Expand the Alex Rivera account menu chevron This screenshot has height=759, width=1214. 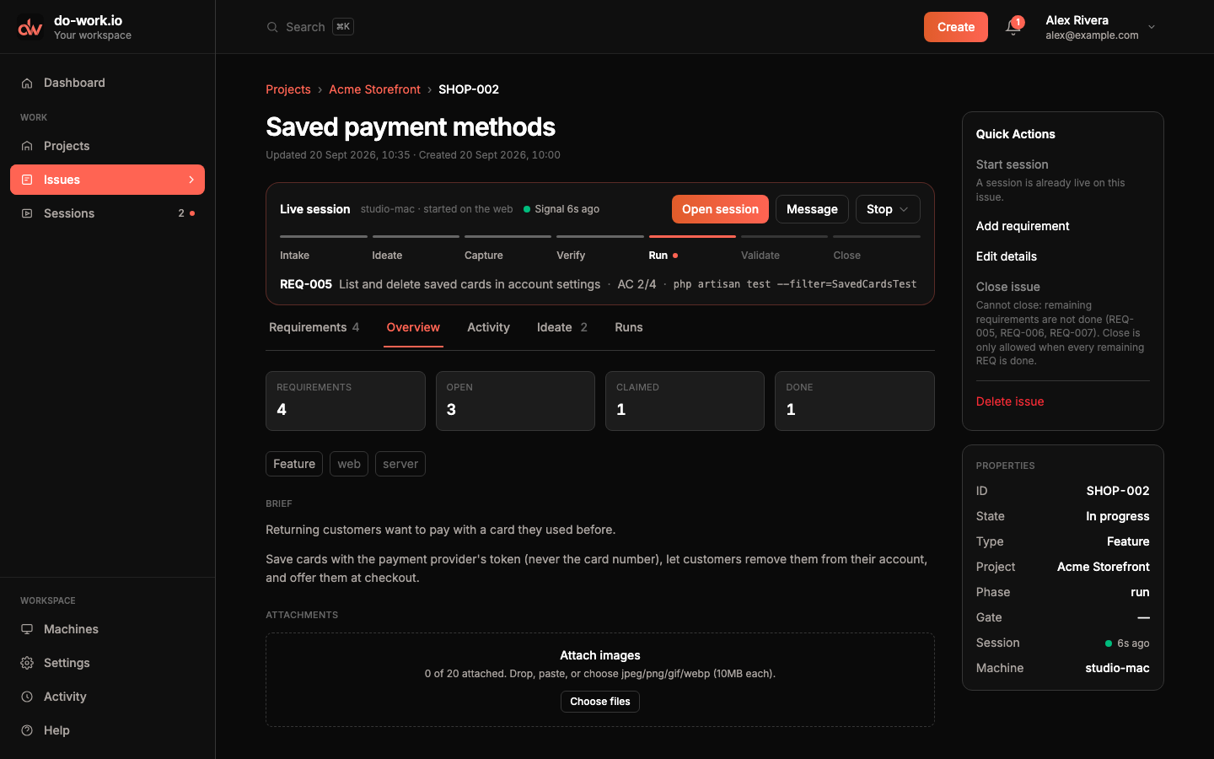(x=1152, y=27)
